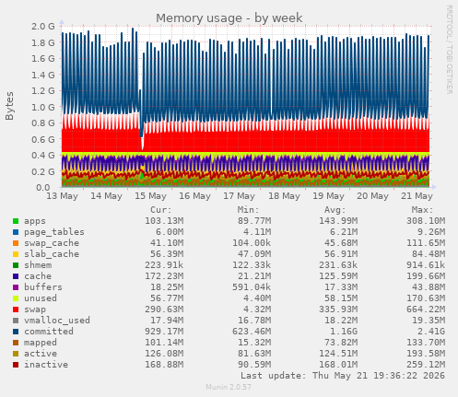Click the 'committed' legend label
458x397 pixels.
click(49, 332)
